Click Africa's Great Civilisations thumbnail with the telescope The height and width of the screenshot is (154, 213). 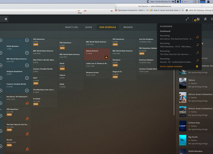click(x=183, y=97)
